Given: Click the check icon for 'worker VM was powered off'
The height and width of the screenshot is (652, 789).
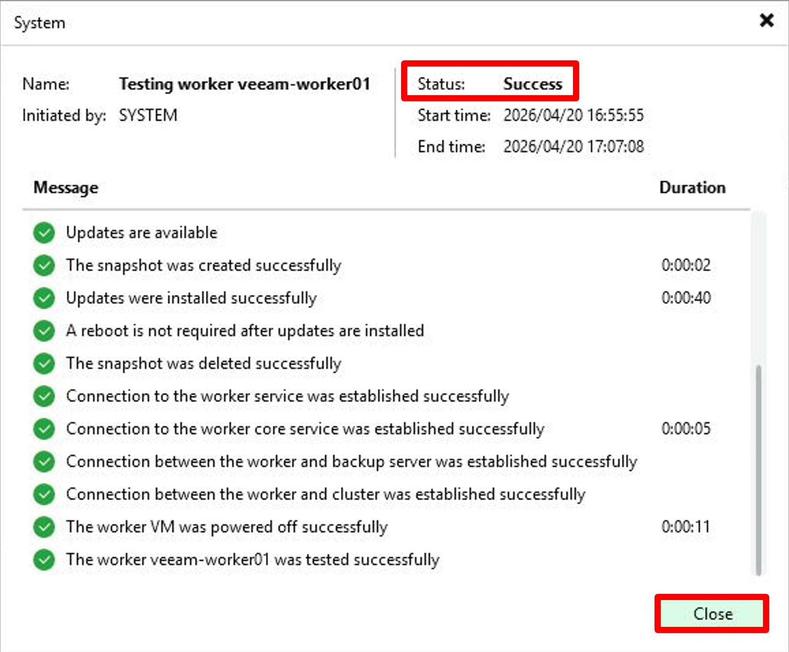Looking at the screenshot, I should [44, 527].
